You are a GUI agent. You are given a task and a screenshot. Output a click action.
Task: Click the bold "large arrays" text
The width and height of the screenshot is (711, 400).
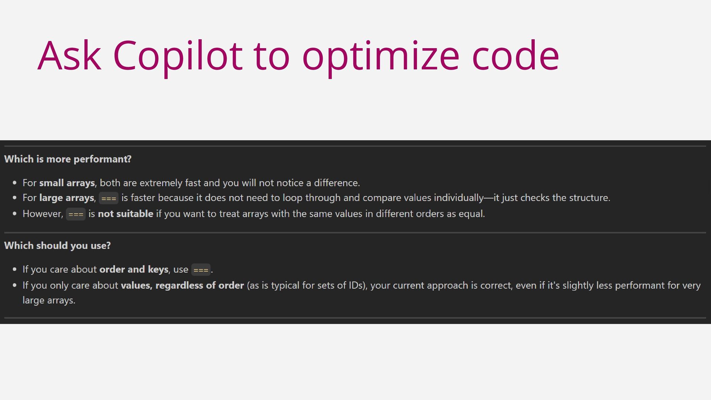click(67, 198)
